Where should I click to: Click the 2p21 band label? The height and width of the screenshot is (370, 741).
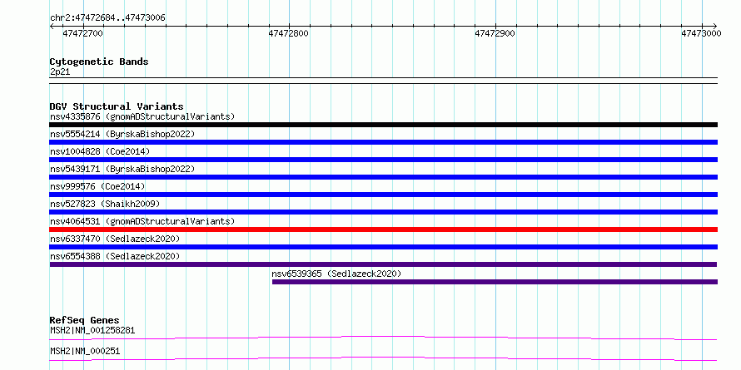click(x=60, y=72)
